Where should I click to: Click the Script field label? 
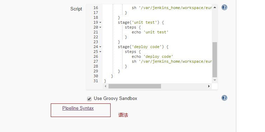[76, 9]
